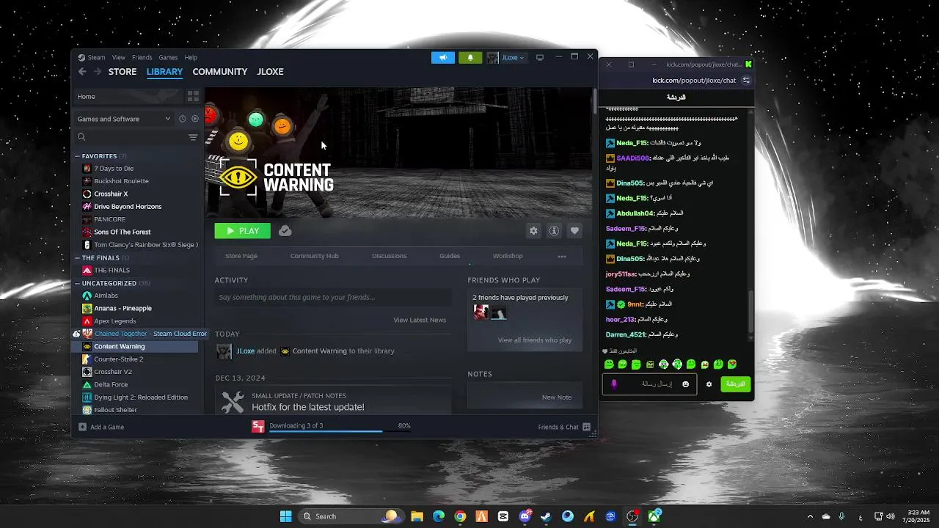This screenshot has height=528, width=939.
Task: Open Content Warning game info icon
Action: pyautogui.click(x=554, y=231)
